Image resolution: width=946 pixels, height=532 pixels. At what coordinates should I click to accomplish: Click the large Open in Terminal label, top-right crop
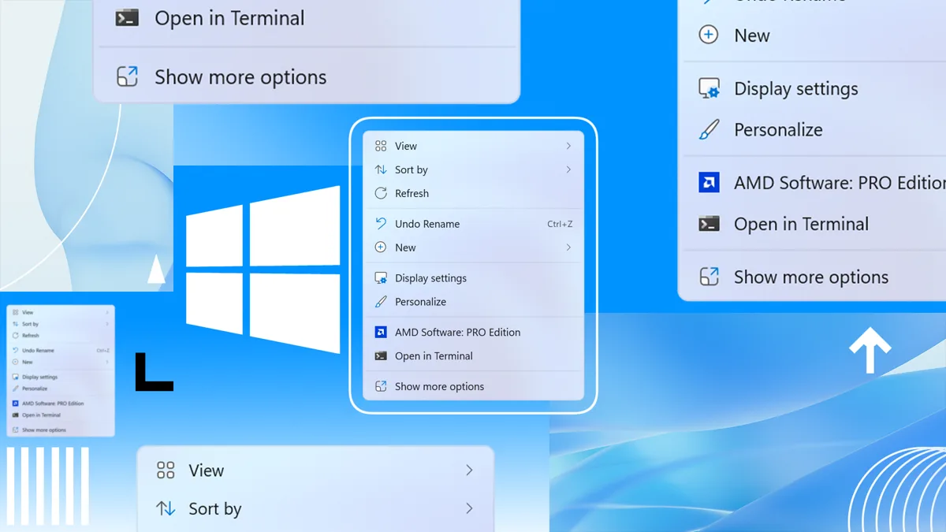pos(801,225)
